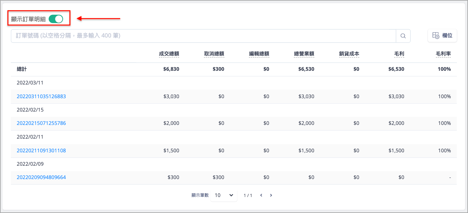Open order link 20220209094809664

tap(41, 177)
